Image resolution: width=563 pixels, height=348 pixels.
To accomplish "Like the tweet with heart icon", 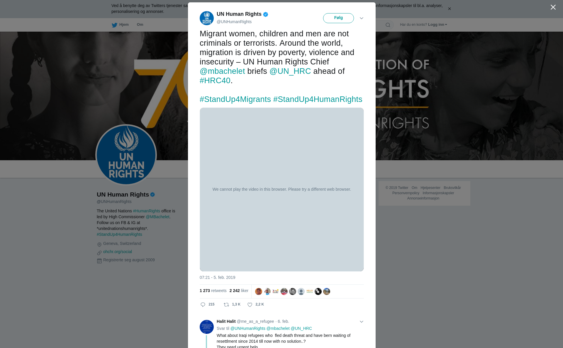I will pyautogui.click(x=250, y=305).
